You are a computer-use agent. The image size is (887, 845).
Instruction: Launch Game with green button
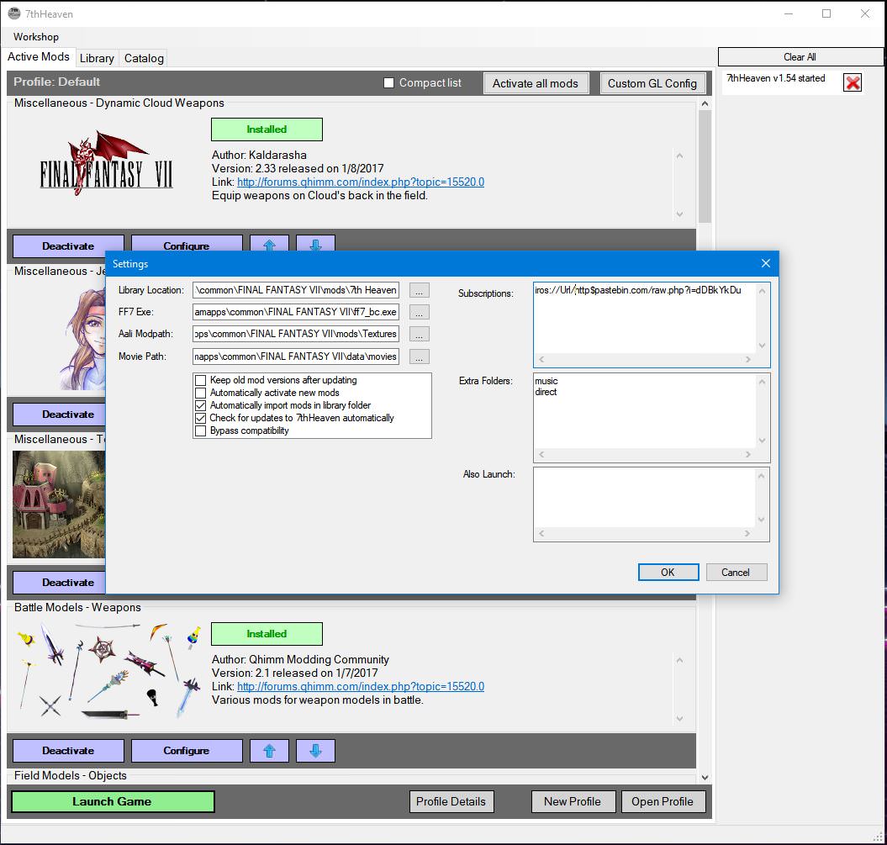click(113, 801)
